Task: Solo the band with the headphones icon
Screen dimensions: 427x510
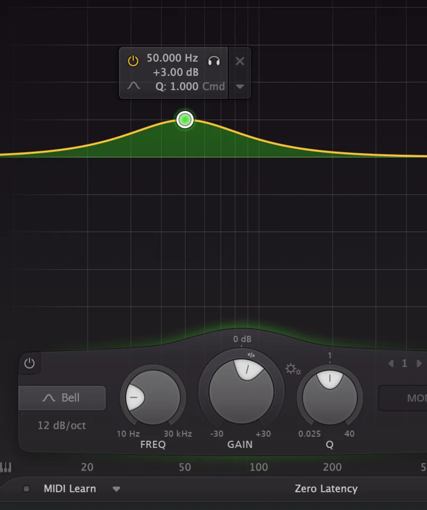Action: tap(214, 61)
